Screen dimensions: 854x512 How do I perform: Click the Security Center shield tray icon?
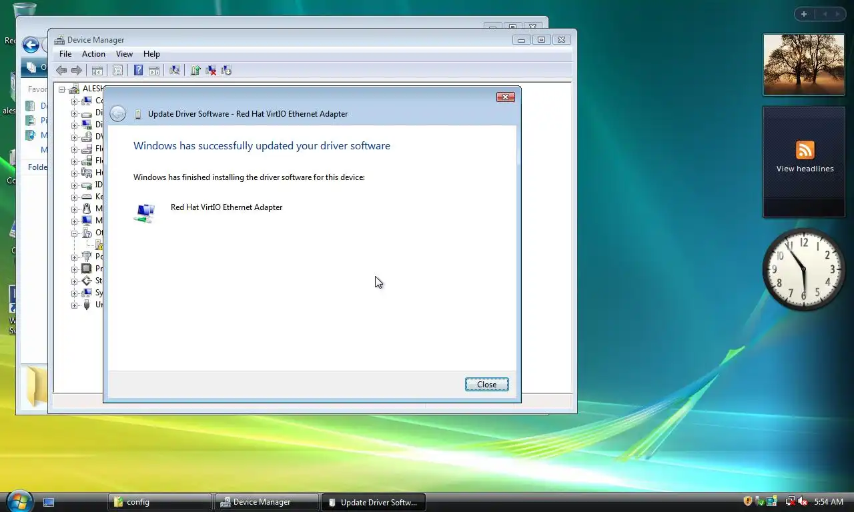[748, 501]
